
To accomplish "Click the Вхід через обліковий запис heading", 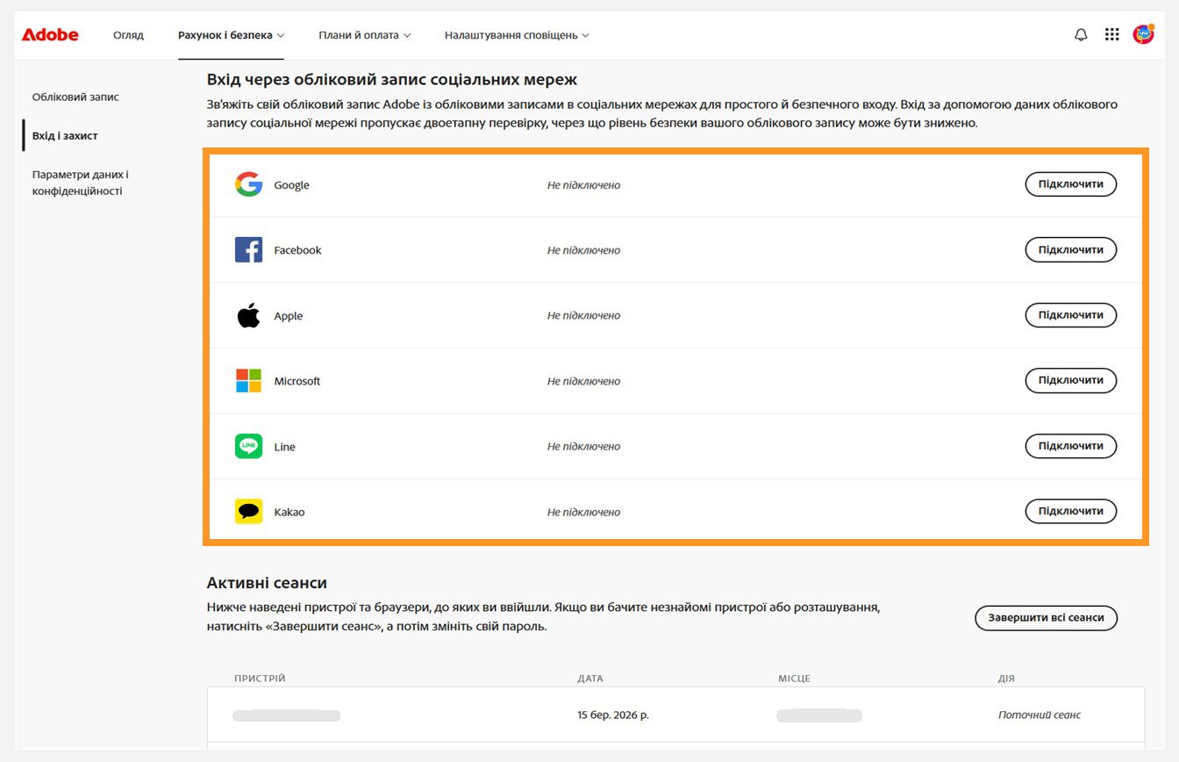I will [392, 80].
